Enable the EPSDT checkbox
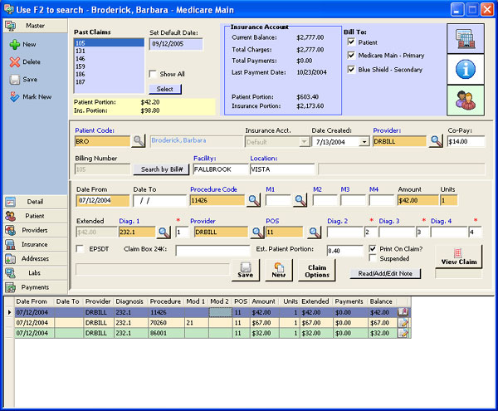The height and width of the screenshot is (411, 498). tap(80, 248)
